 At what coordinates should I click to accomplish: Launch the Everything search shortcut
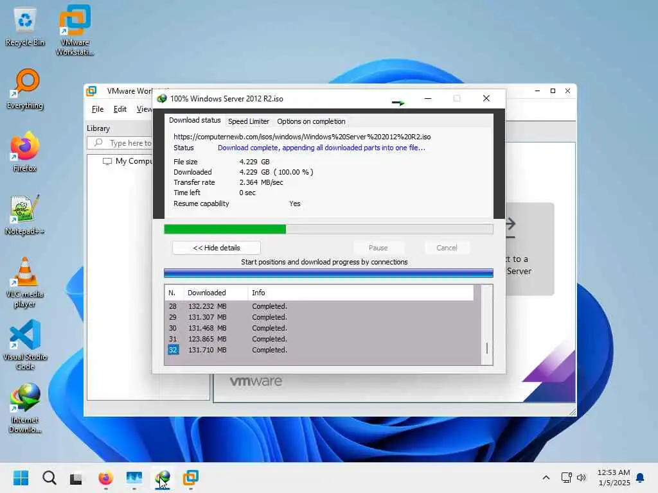[25, 89]
